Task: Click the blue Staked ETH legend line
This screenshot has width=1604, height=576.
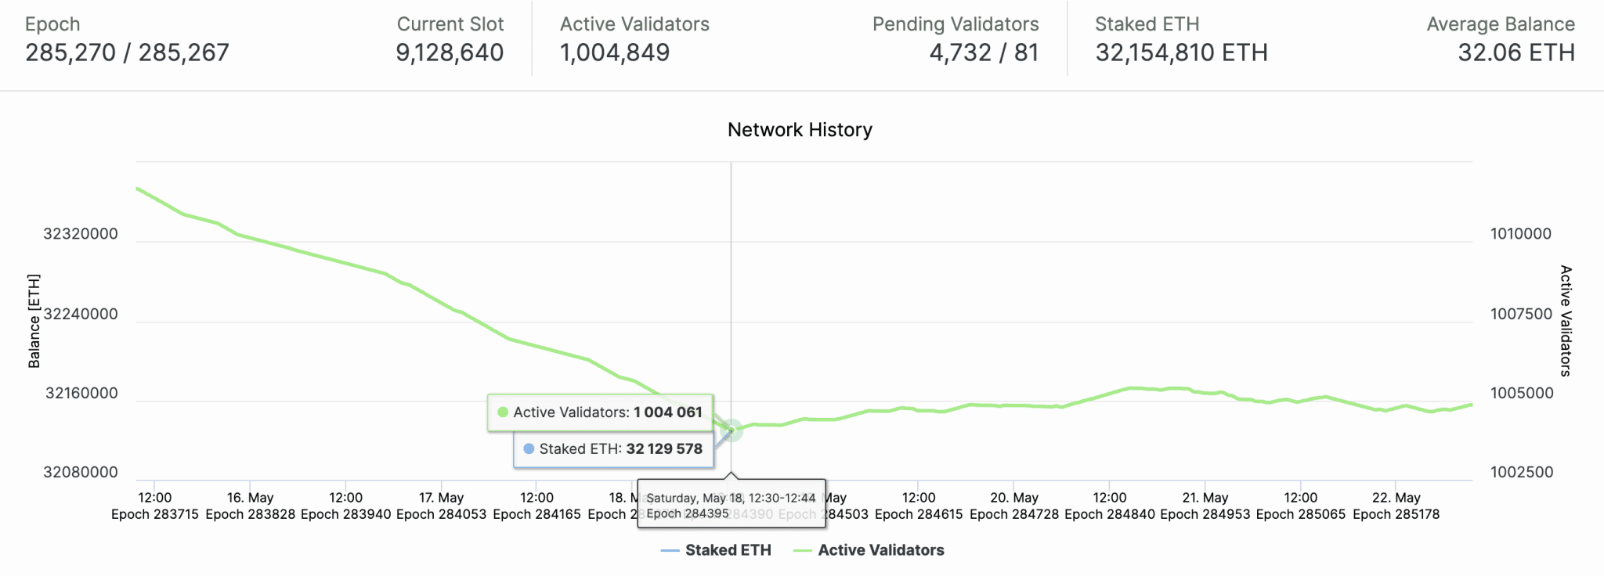Action: pyautogui.click(x=670, y=551)
